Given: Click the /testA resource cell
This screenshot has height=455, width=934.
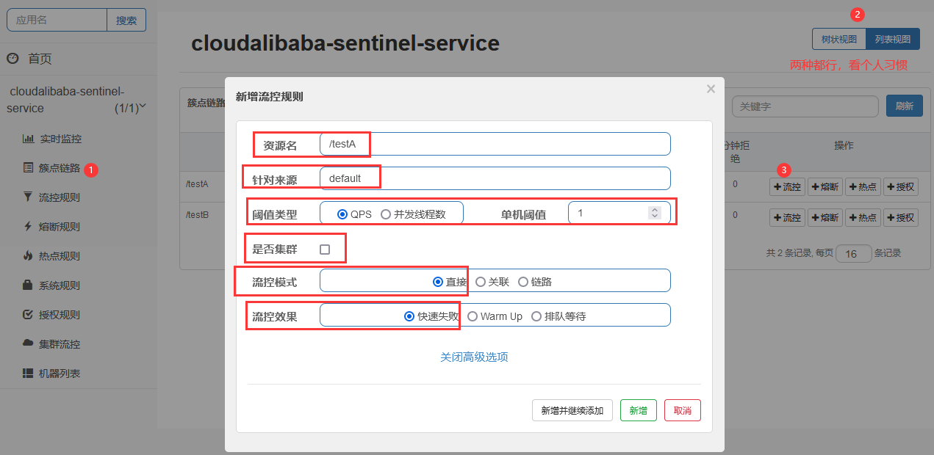Looking at the screenshot, I should (x=197, y=184).
